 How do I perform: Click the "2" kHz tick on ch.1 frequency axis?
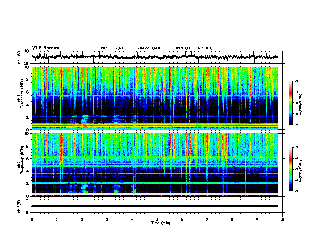(x=28, y=117)
